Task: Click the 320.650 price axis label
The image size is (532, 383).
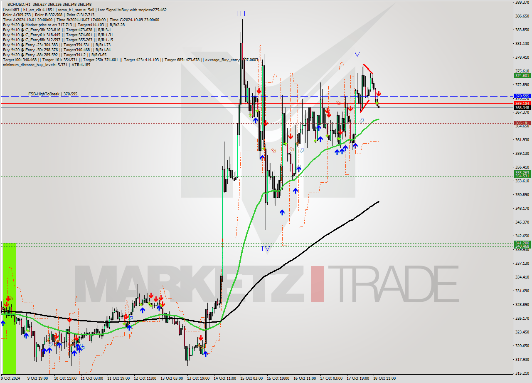Action: (522, 346)
